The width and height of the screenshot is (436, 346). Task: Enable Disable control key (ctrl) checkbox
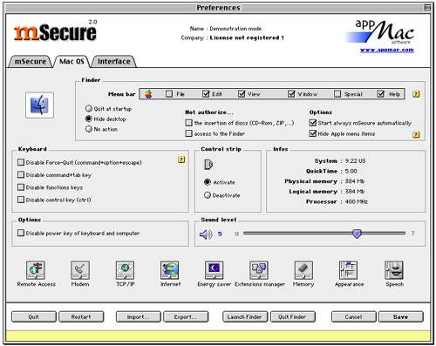click(21, 200)
